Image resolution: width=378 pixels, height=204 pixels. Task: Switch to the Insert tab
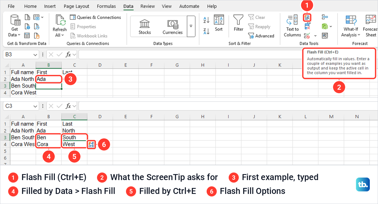[50, 6]
